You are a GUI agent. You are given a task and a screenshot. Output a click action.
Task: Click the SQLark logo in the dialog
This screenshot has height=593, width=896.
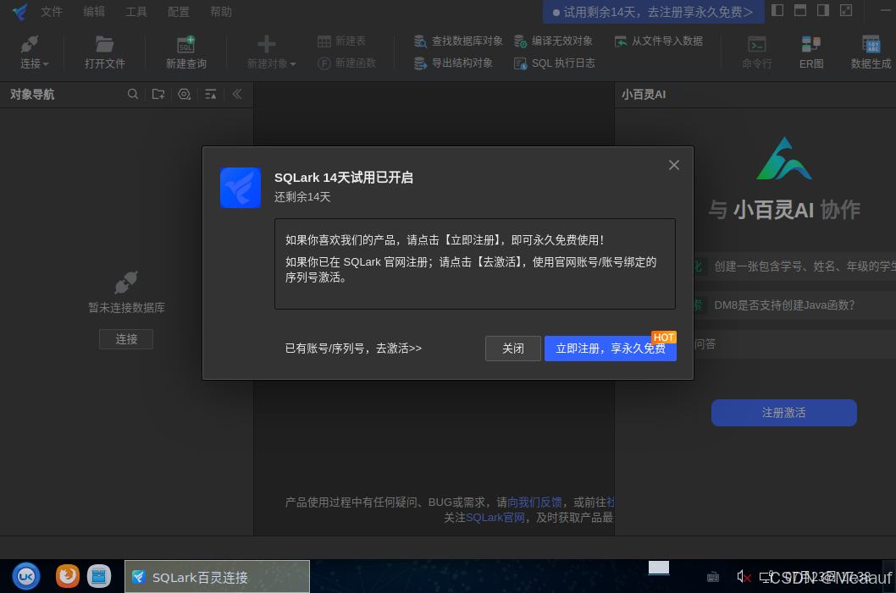[x=241, y=188]
